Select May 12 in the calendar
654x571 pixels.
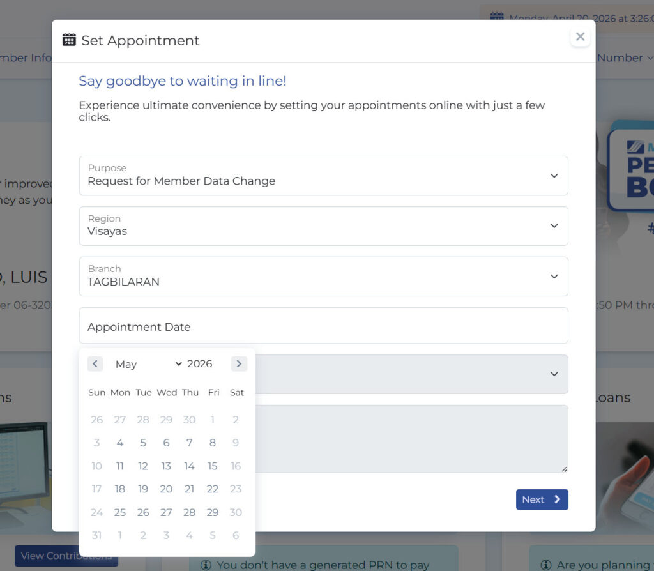[143, 466]
